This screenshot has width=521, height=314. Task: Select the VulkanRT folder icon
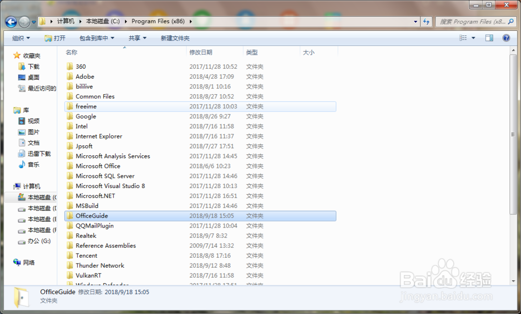pos(70,275)
